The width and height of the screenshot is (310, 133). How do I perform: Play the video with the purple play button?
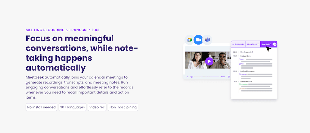(x=209, y=61)
